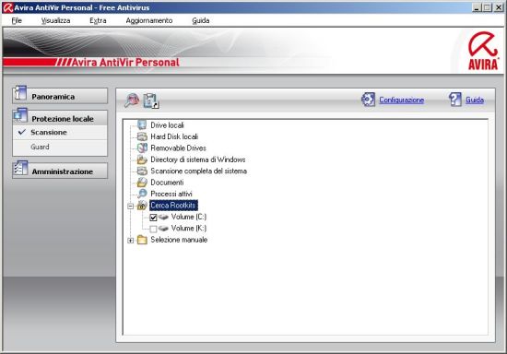Click the Hard Disk locali icon
This screenshot has height=354, width=507.
[x=142, y=136]
